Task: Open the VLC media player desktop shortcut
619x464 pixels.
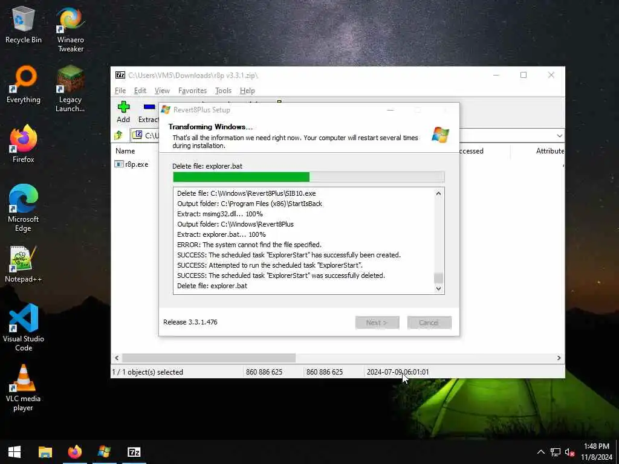Action: 24,388
